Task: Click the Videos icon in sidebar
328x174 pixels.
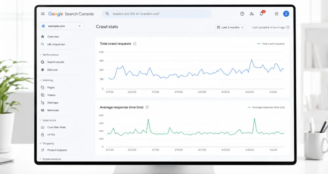Action: pos(43,95)
